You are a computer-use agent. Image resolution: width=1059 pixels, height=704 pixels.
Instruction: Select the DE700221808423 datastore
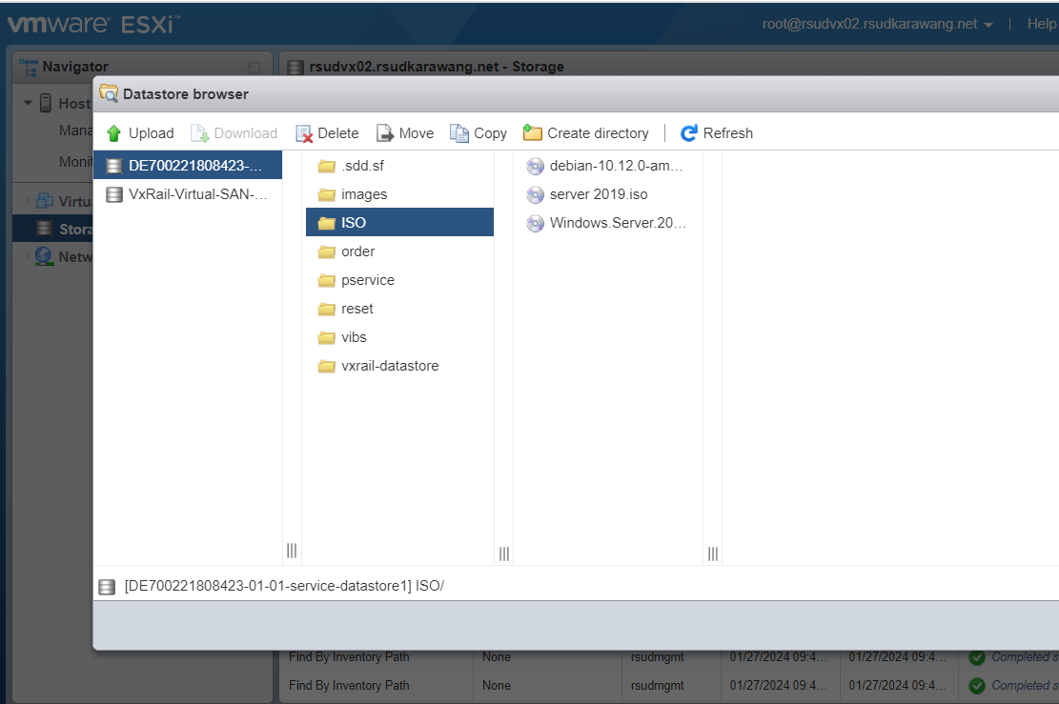(x=188, y=166)
